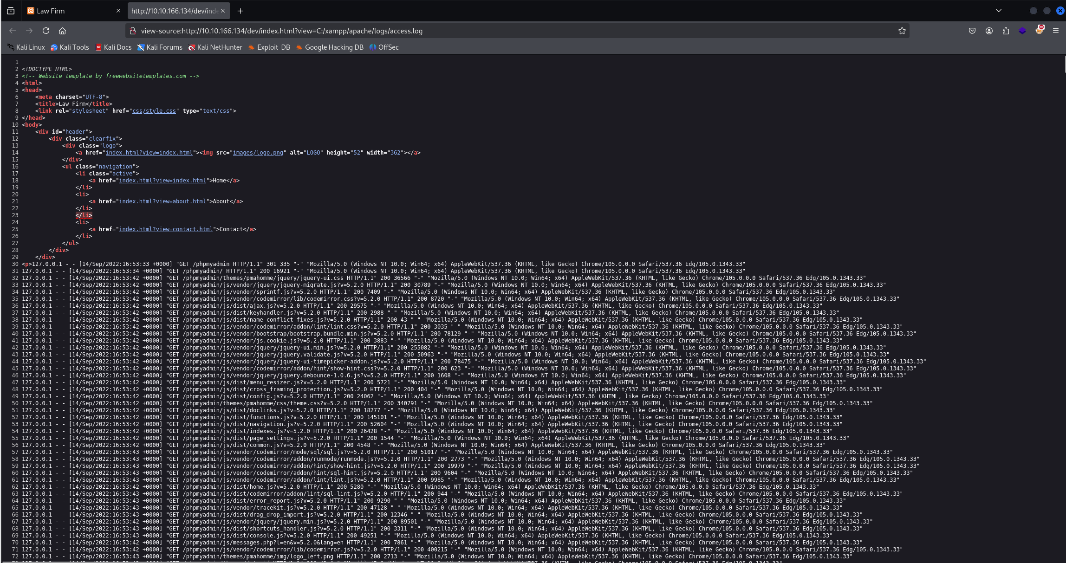Bookmark this page with the star icon

click(x=902, y=31)
